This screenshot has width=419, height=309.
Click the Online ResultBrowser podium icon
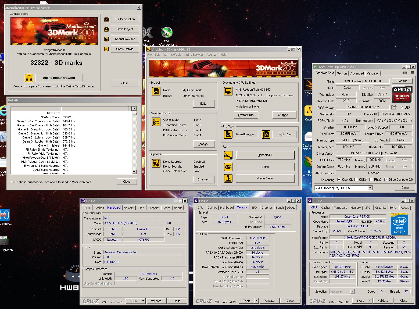pyautogui.click(x=29, y=78)
